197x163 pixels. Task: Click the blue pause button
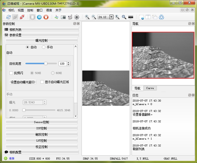39,17
